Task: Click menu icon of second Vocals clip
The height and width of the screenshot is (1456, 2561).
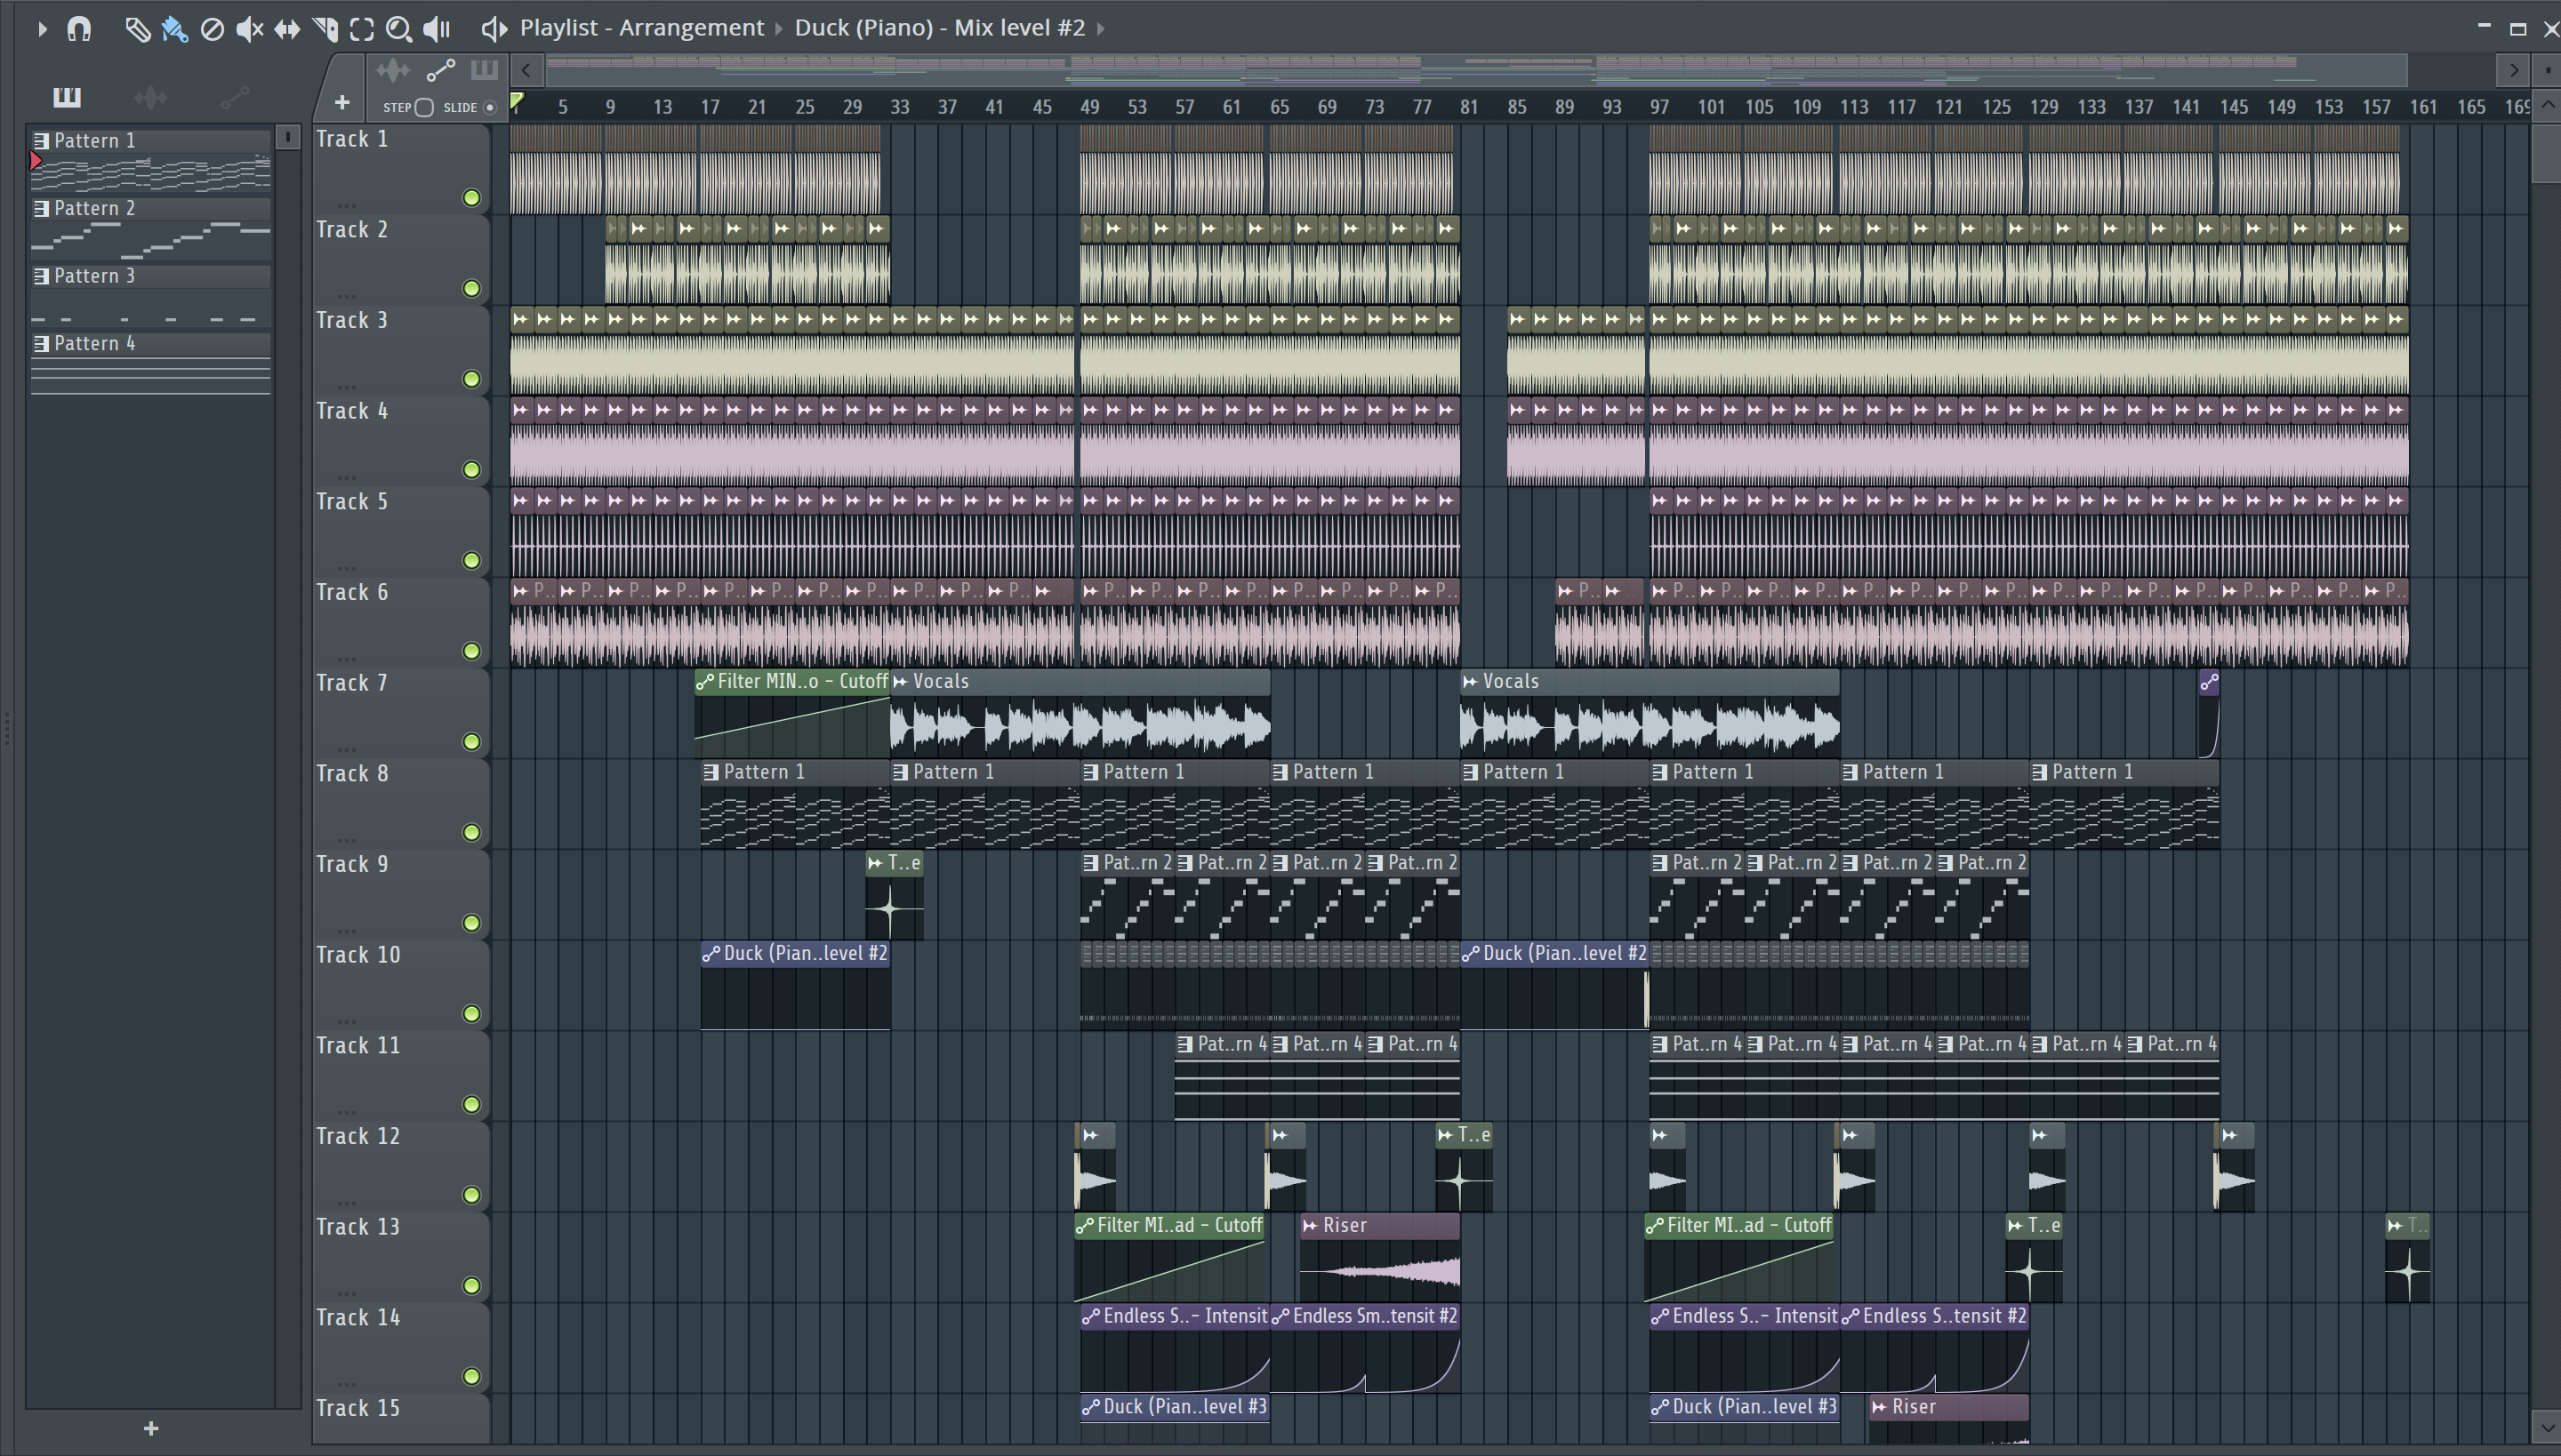Action: (x=1470, y=682)
